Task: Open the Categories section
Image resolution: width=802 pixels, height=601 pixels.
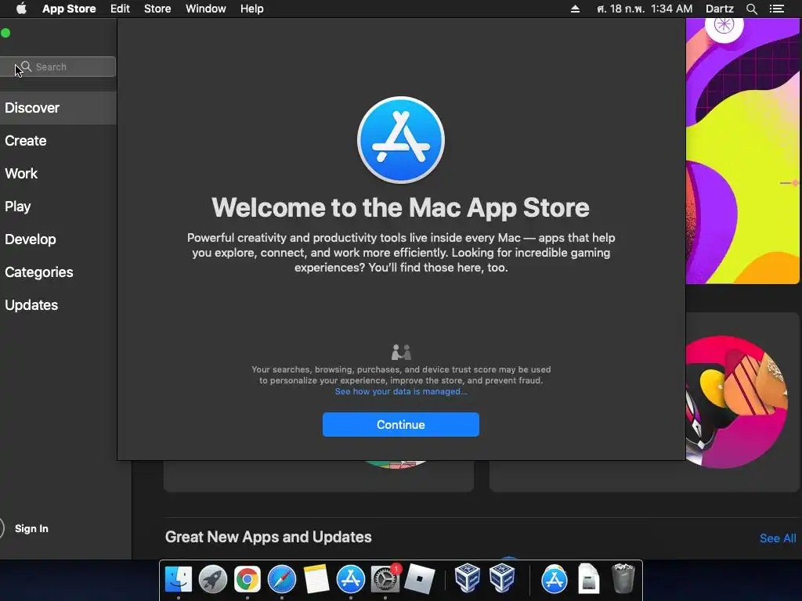Action: [x=58, y=272]
